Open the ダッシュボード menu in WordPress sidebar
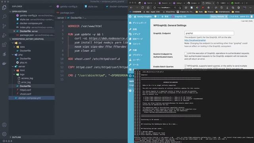 139,23
